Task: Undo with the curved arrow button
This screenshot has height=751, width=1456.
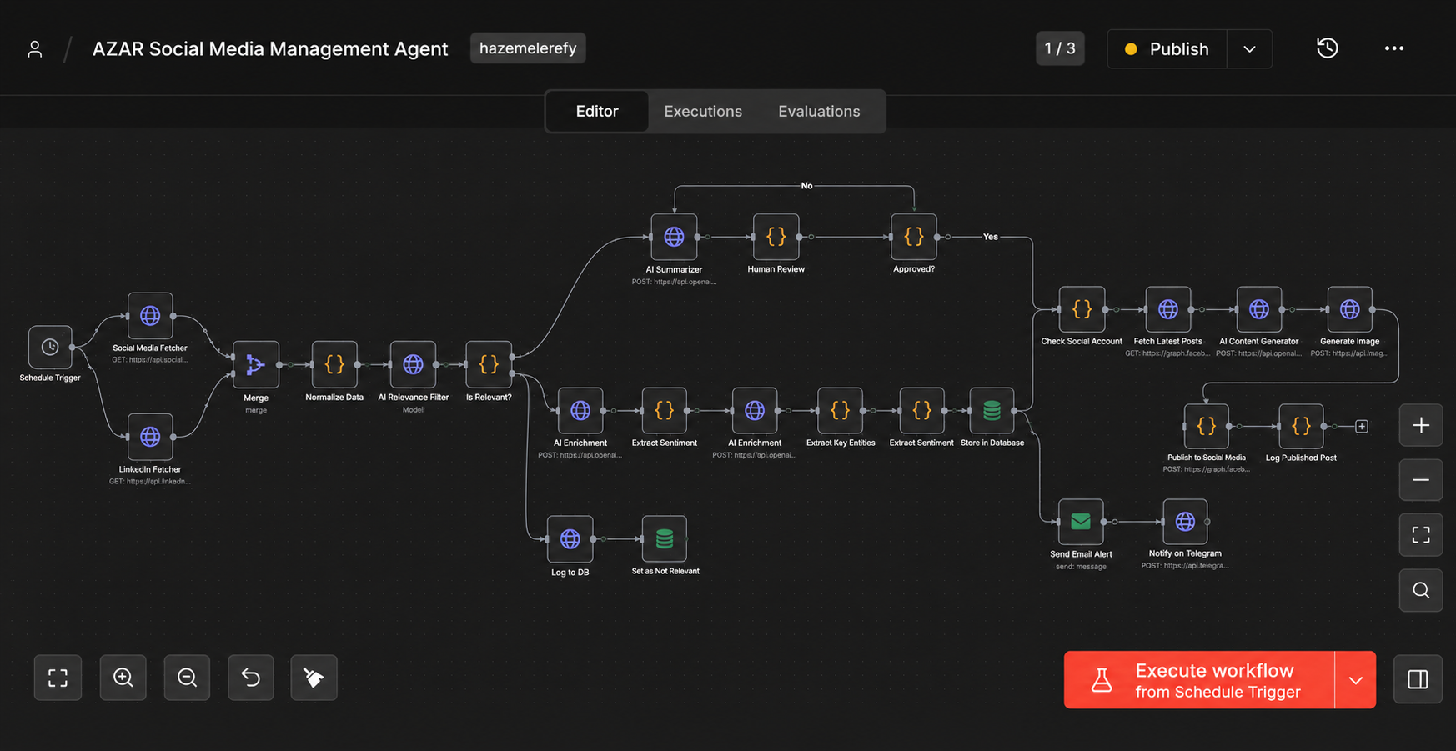Action: 251,678
